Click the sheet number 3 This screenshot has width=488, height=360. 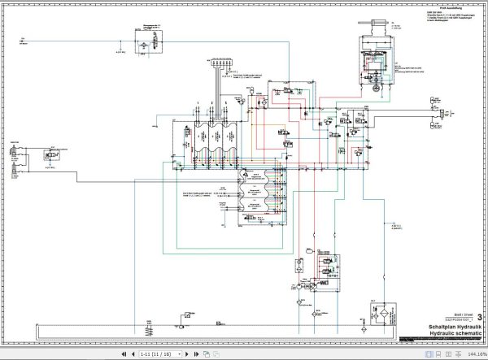[x=480, y=317]
